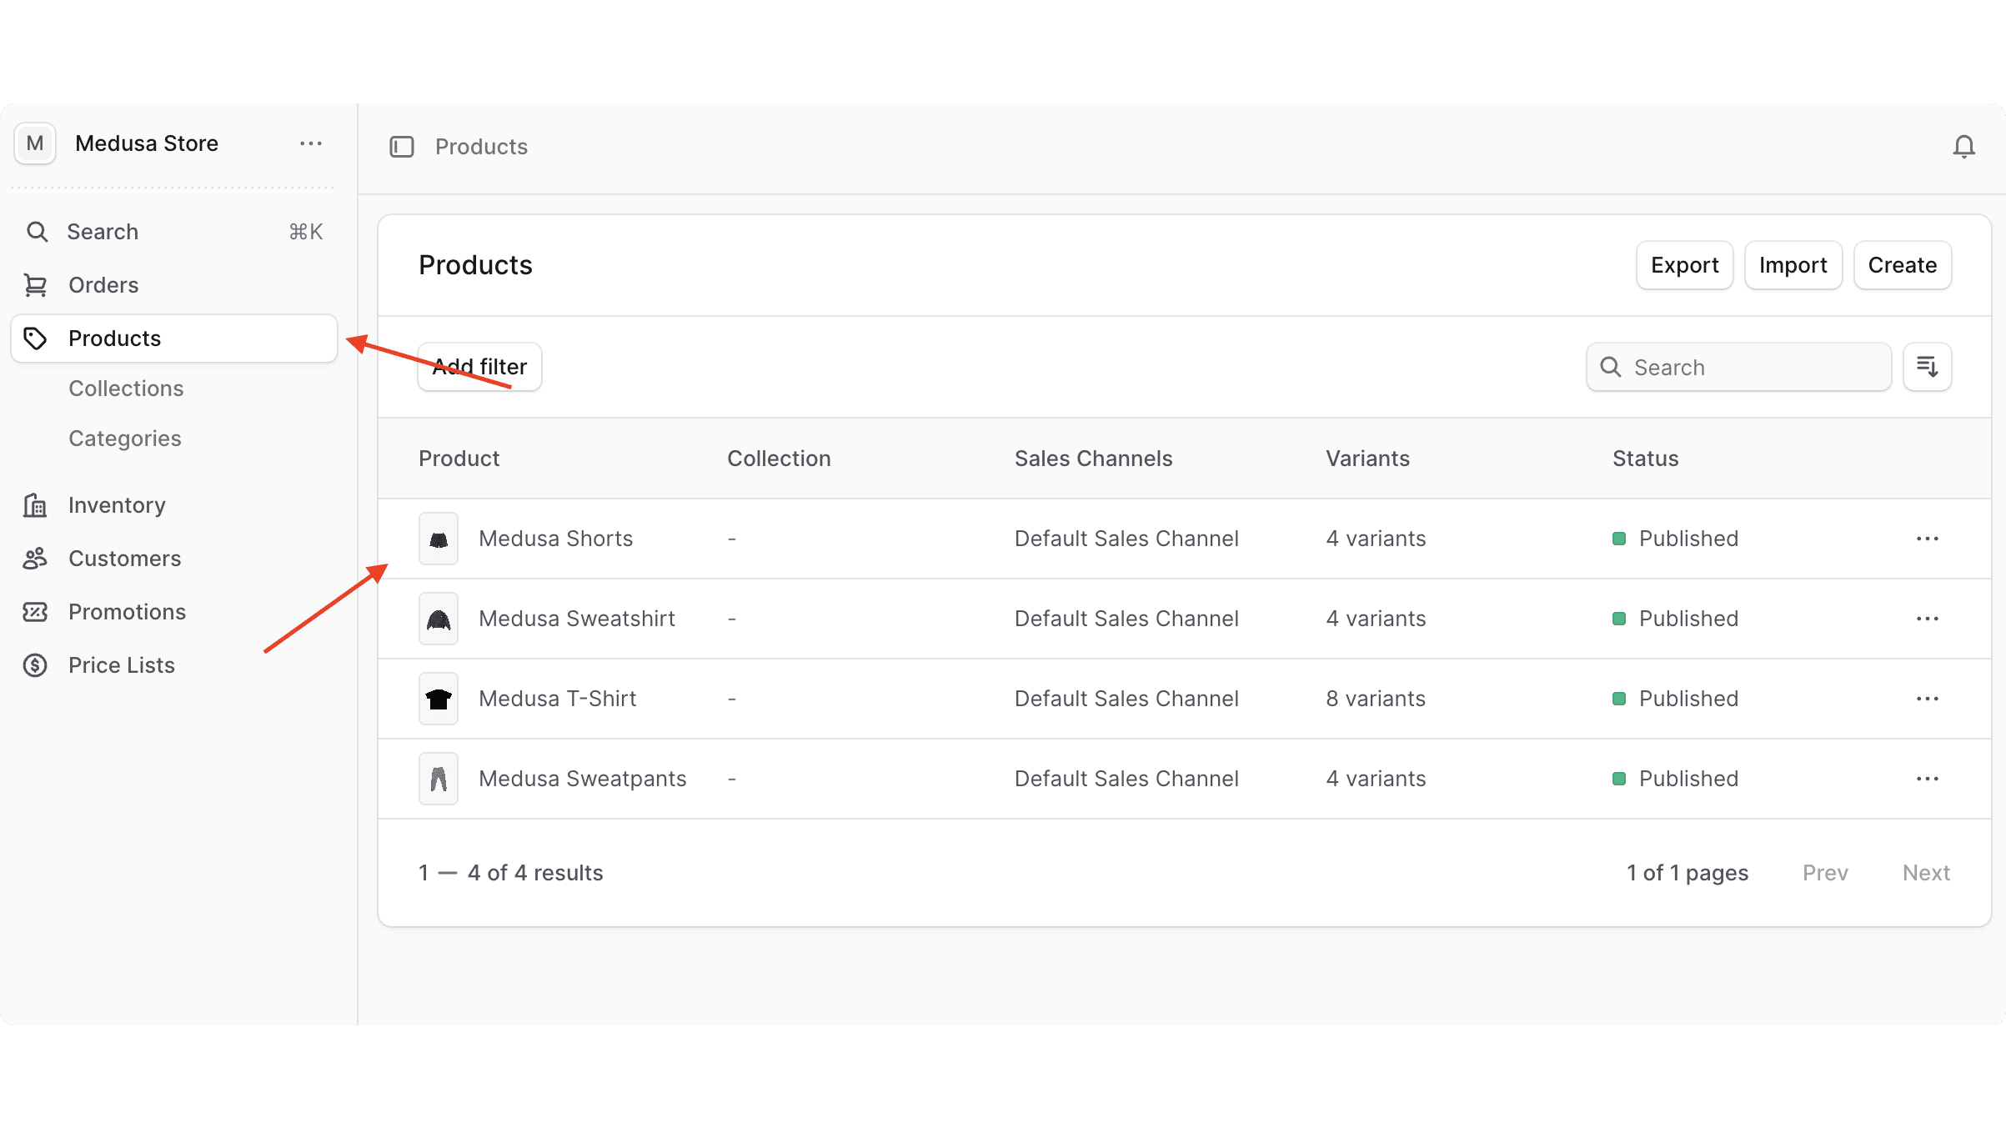Click the magnifier in the Search field
This screenshot has height=1128, width=2006.
(x=1610, y=367)
